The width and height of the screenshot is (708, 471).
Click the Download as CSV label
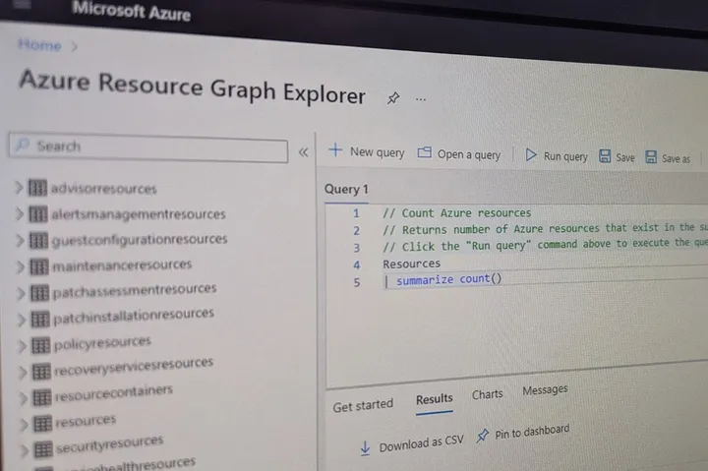pos(421,443)
